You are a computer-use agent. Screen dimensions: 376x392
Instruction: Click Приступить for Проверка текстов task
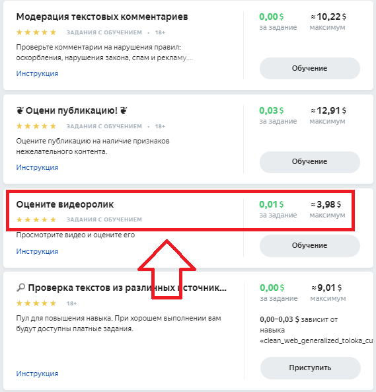[x=311, y=368]
